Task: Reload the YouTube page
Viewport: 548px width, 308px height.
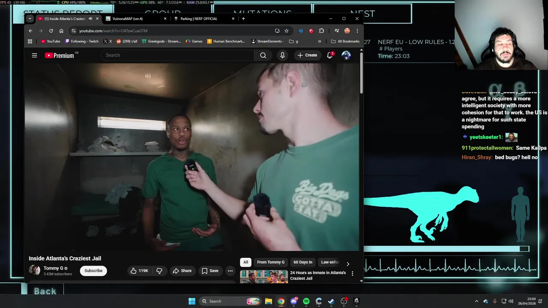Action: [51, 31]
